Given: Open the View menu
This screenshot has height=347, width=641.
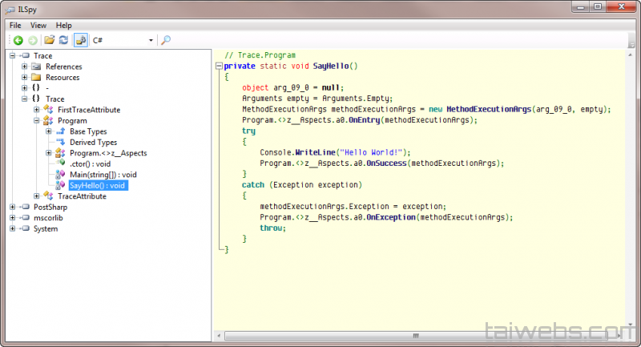Looking at the screenshot, I should tap(38, 25).
